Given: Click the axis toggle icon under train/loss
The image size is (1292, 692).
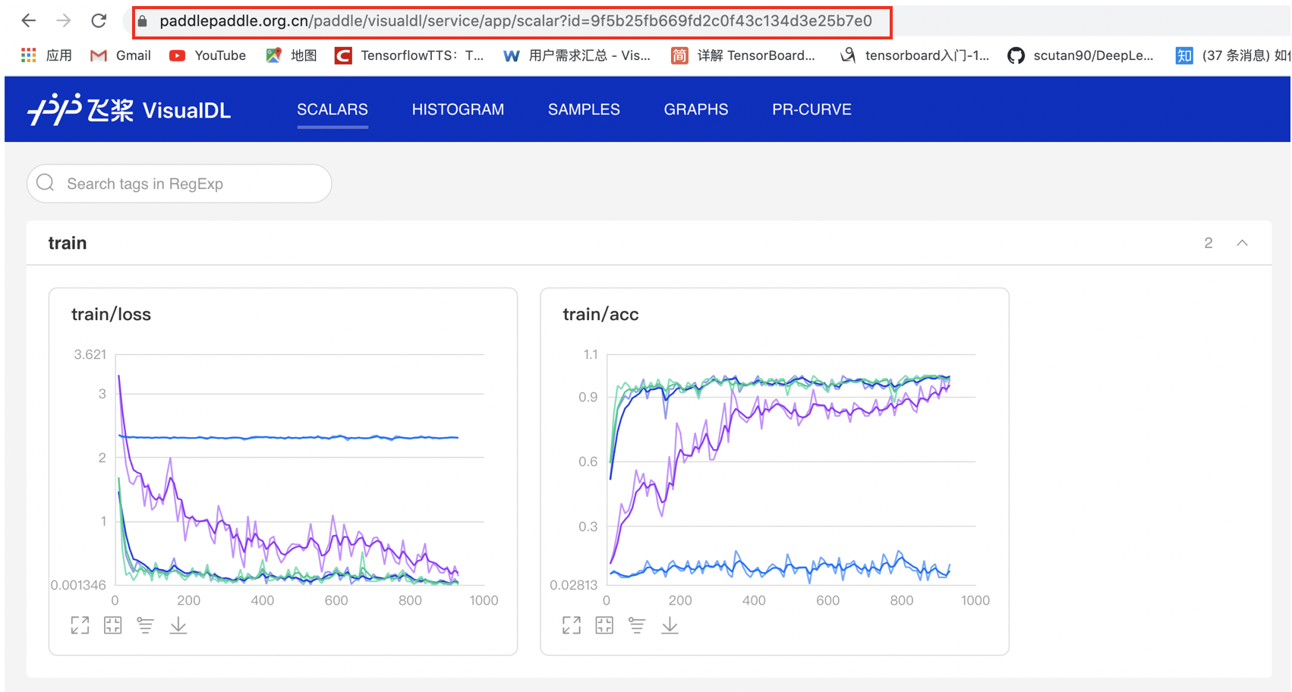Looking at the screenshot, I should (x=145, y=625).
